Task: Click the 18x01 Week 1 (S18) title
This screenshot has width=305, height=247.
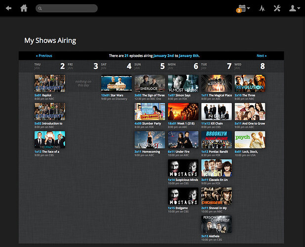Action: 181,123
